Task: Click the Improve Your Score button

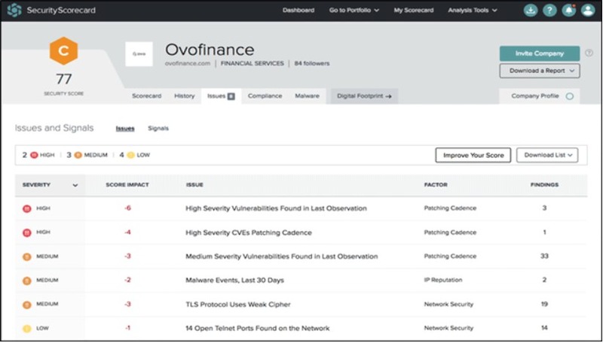Action: [x=473, y=156]
